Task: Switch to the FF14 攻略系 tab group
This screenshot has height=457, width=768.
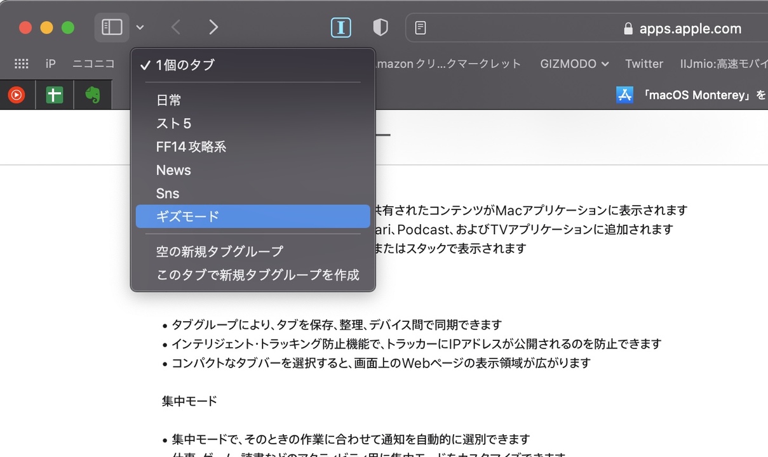Action: pos(253,147)
